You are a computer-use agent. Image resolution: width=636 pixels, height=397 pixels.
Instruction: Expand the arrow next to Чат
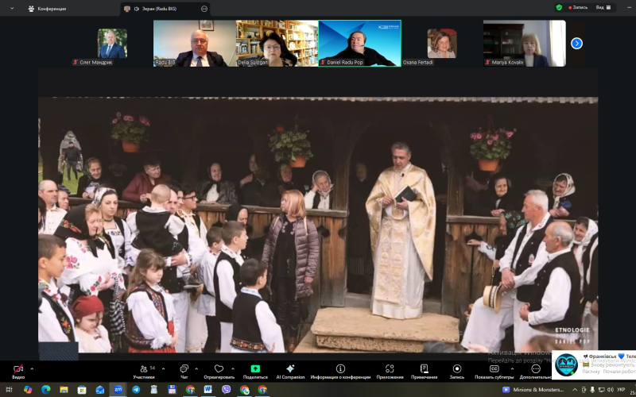[196, 368]
